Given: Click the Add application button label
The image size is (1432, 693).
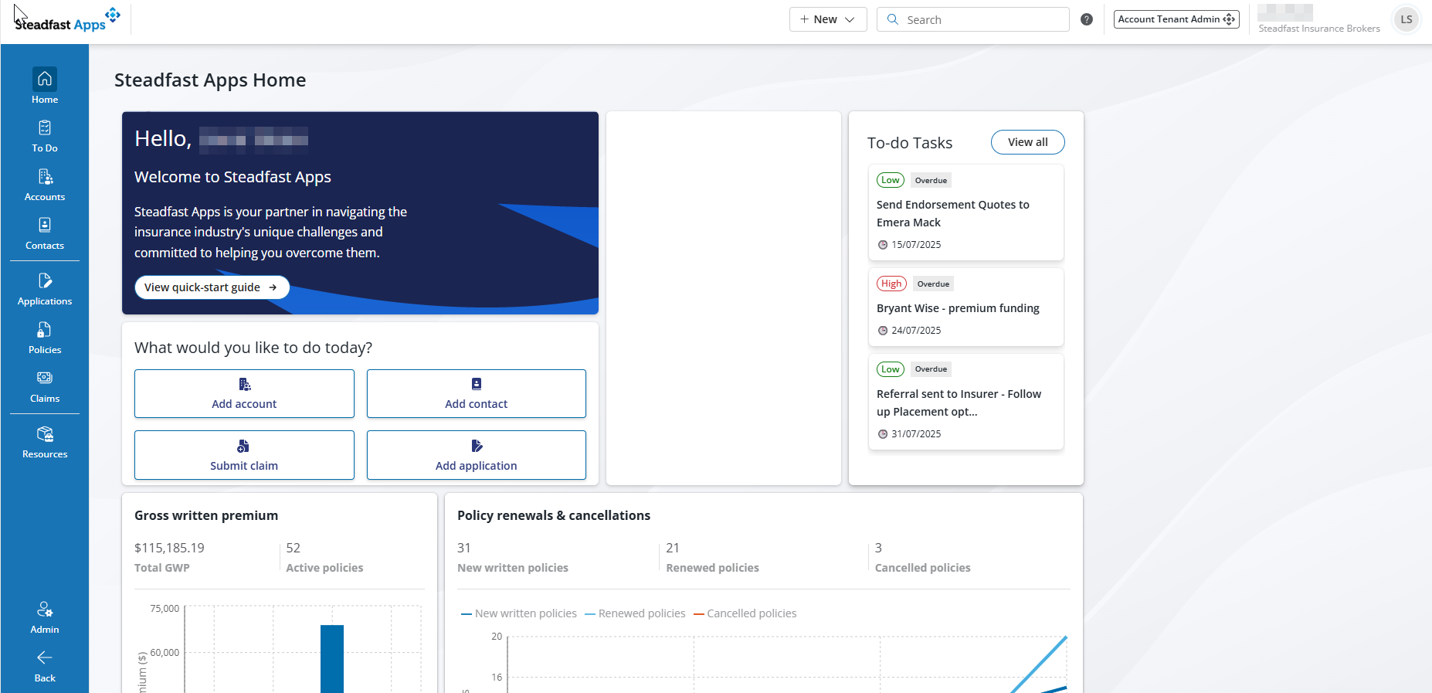Looking at the screenshot, I should tap(477, 466).
